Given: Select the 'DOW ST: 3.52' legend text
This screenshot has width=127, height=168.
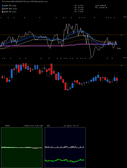Looking at the screenshot, I should [10, 6].
